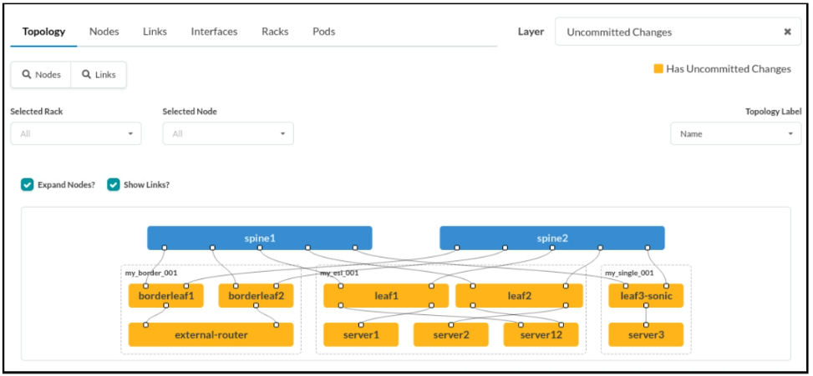
Task: Click the Nodes search button
Action: pos(41,75)
